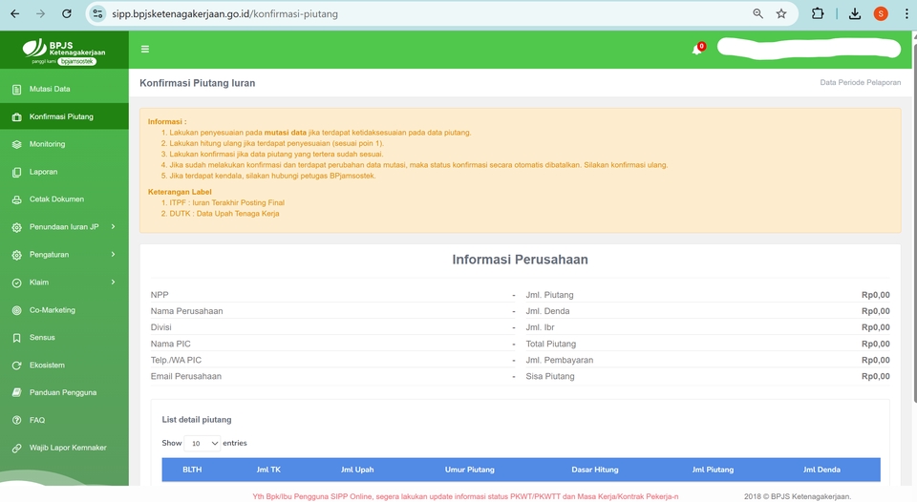
Task: Select Konfirmasi Piutang menu item
Action: click(x=64, y=116)
